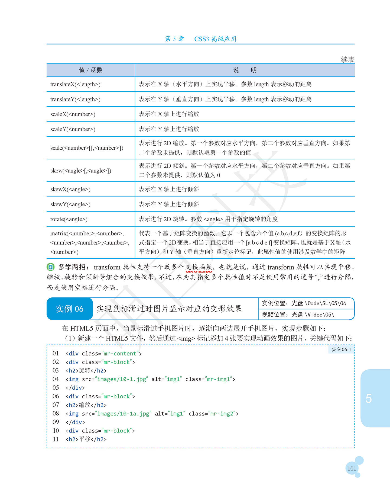
Task: Click the green 多学两招 tip icon
Action: coord(50,267)
